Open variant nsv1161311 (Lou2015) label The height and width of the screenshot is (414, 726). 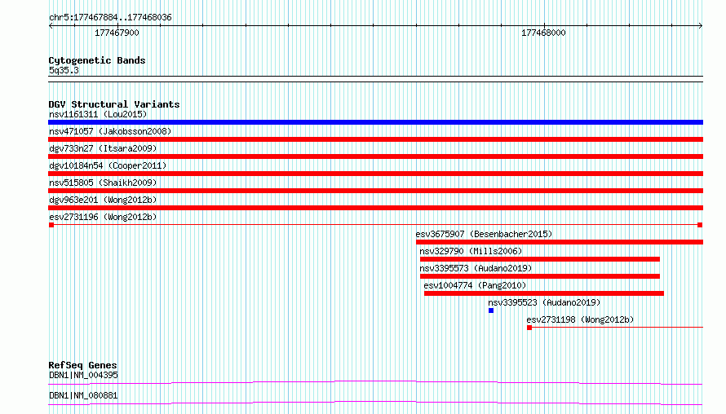click(x=98, y=114)
